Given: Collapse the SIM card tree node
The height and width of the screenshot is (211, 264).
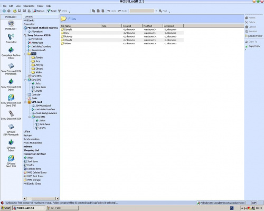Looking at the screenshot, I should [x=25, y=102].
